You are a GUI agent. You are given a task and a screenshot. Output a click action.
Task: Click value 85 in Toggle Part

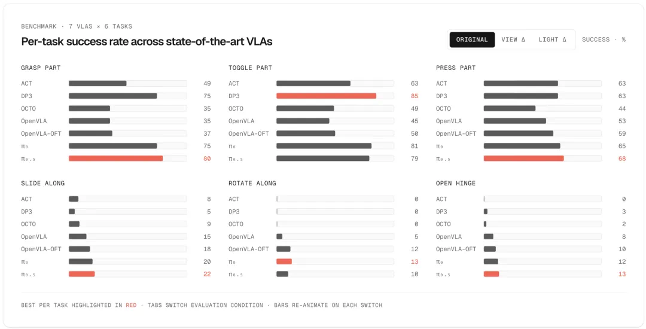(x=415, y=96)
